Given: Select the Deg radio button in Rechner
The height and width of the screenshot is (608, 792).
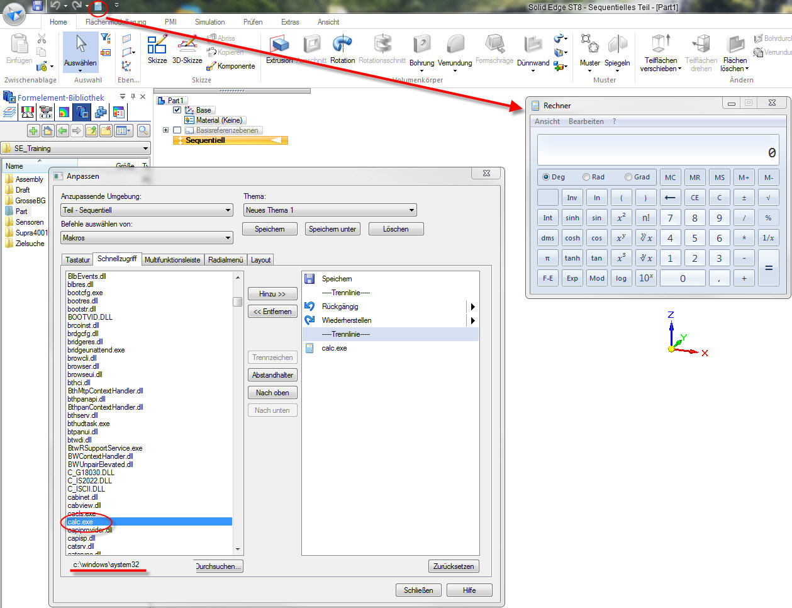Looking at the screenshot, I should [x=546, y=177].
